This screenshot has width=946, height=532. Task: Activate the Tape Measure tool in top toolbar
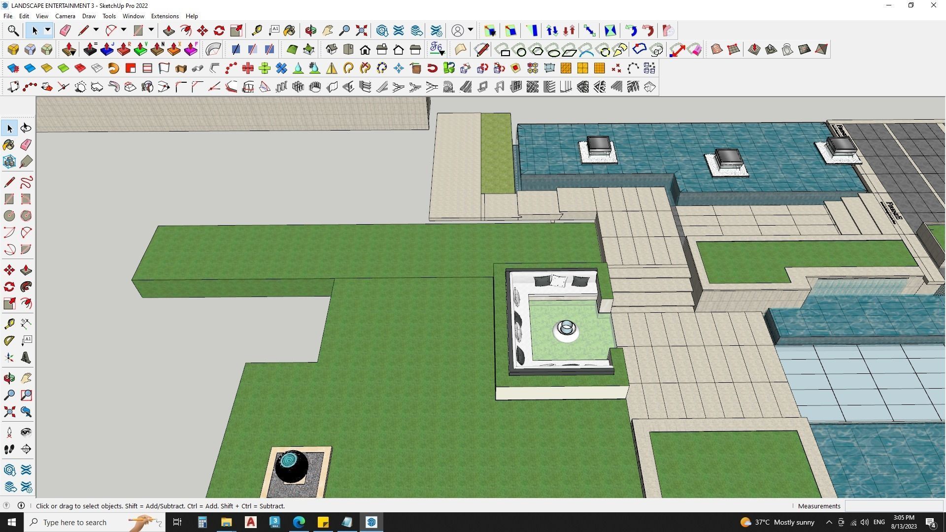(x=257, y=31)
